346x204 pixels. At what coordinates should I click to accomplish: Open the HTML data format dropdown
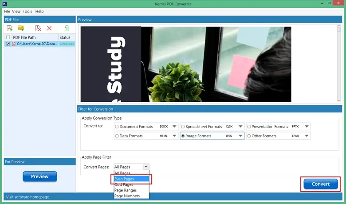(x=174, y=136)
